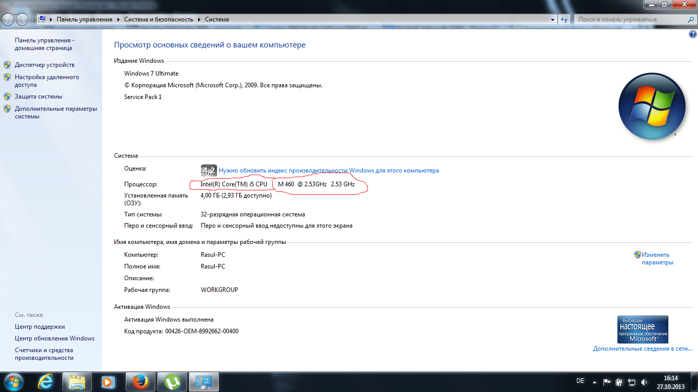Click the 'Активация Windows выполнена' text

pyautogui.click(x=169, y=320)
